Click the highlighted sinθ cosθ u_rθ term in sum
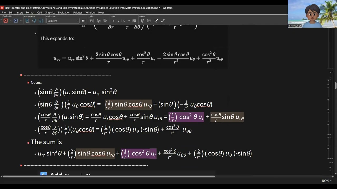 tap(96, 154)
